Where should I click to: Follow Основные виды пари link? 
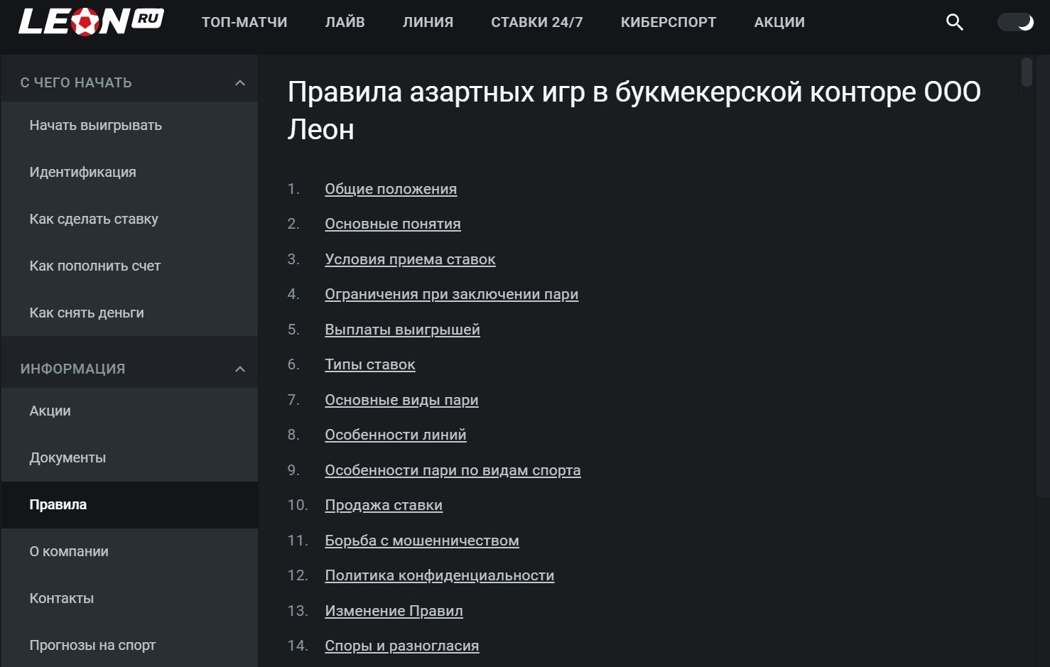click(x=401, y=400)
